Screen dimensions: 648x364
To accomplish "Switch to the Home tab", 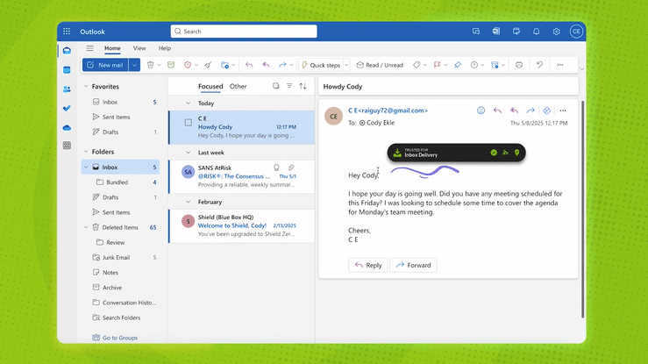I will pos(112,48).
